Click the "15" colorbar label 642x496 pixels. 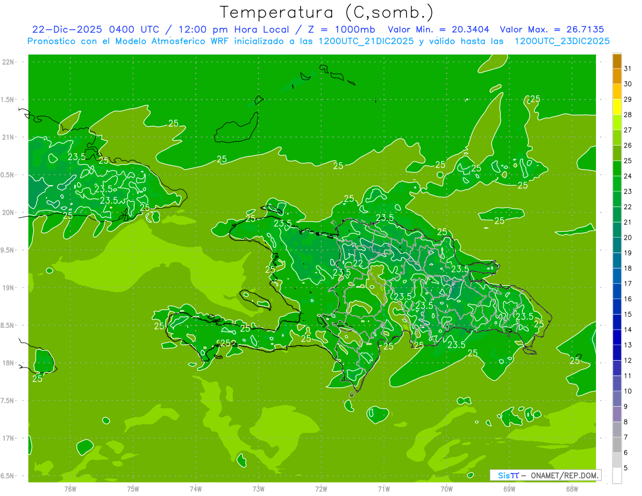click(x=628, y=314)
